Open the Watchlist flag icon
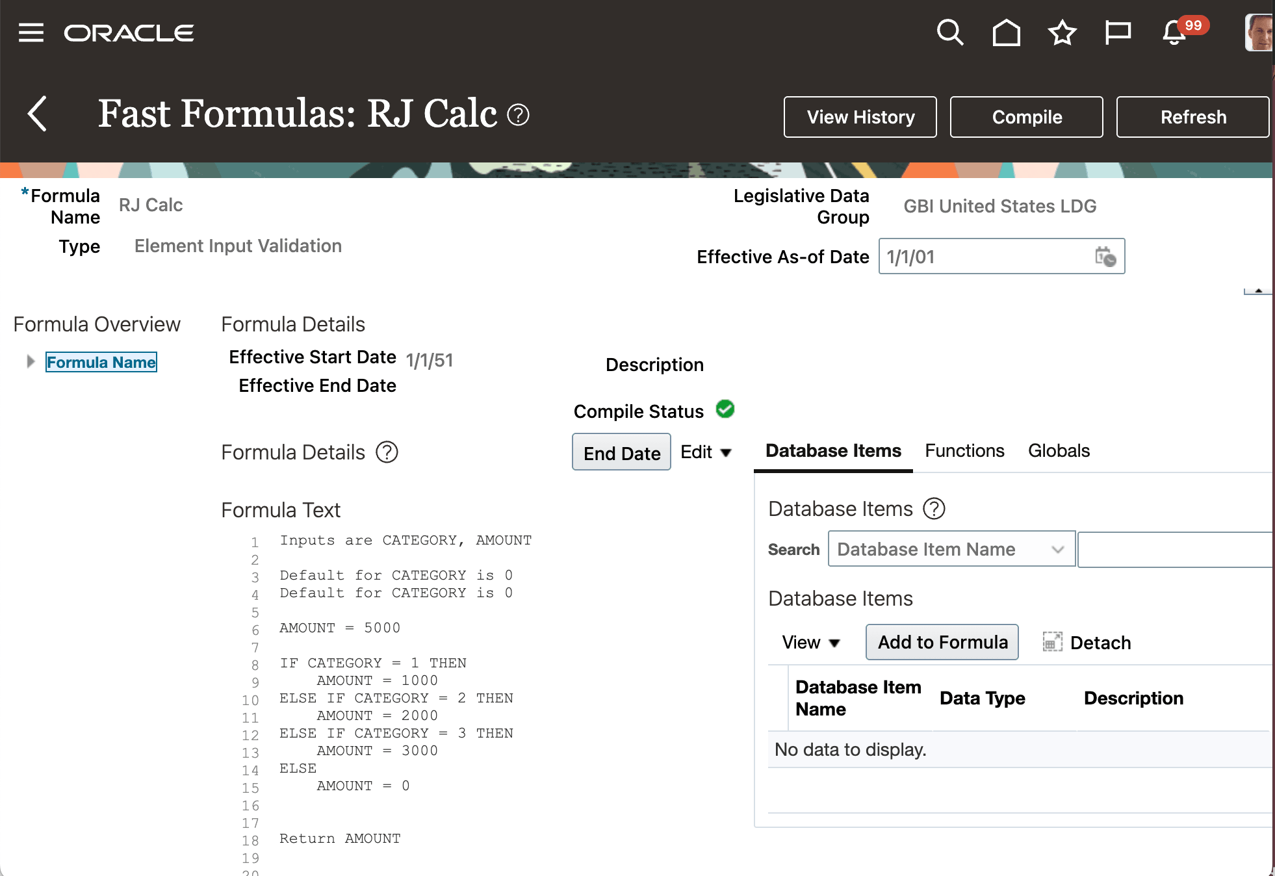Image resolution: width=1275 pixels, height=876 pixels. [x=1118, y=32]
